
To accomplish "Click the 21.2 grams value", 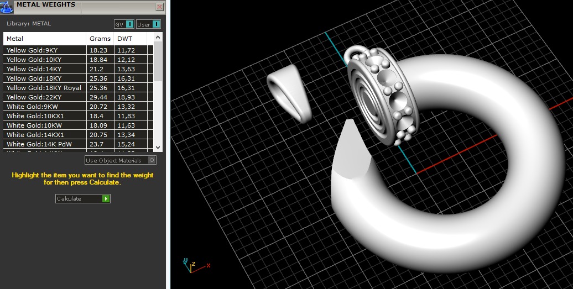I will [x=96, y=69].
